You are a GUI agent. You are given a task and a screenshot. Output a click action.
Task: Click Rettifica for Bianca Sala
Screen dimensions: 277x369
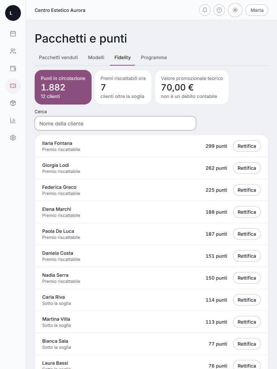coord(247,344)
